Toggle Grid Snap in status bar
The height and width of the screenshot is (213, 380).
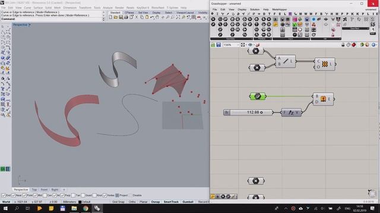[x=118, y=202]
